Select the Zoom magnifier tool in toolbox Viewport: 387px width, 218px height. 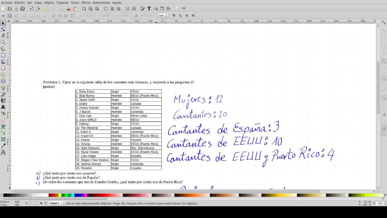click(3, 42)
